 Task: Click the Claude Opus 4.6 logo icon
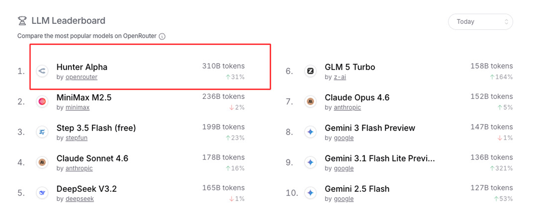[310, 102]
